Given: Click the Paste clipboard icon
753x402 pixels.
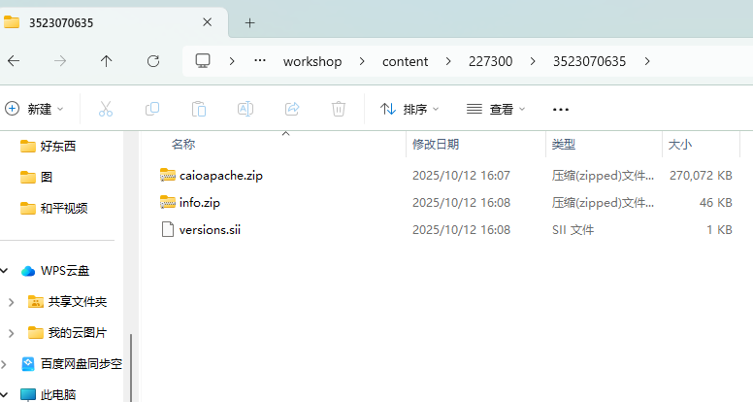Looking at the screenshot, I should (199, 109).
